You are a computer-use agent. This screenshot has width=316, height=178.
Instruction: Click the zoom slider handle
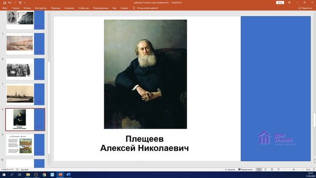[294, 170]
